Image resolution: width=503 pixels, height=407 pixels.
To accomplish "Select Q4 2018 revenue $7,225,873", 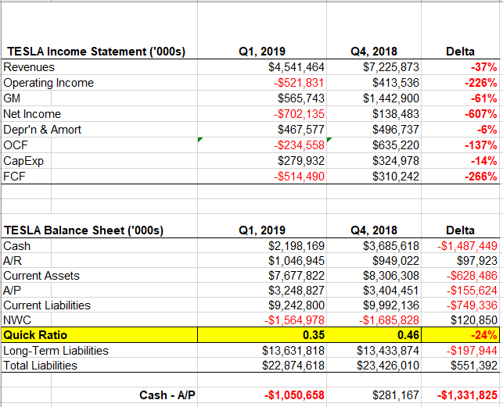I will point(390,67).
